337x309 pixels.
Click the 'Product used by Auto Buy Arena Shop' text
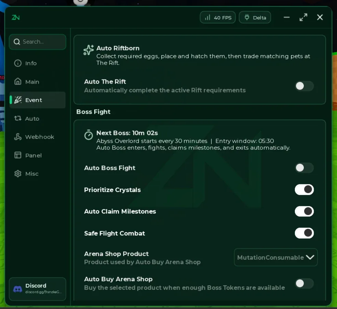pos(142,262)
